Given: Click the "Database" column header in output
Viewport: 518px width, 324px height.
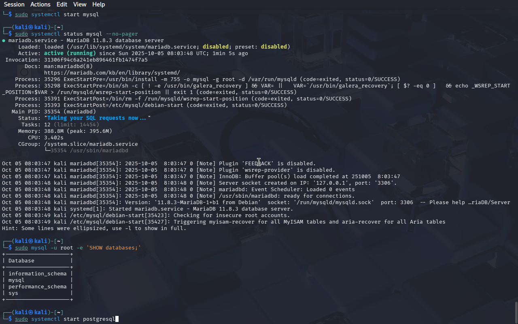Looking at the screenshot, I should pyautogui.click(x=21, y=261).
